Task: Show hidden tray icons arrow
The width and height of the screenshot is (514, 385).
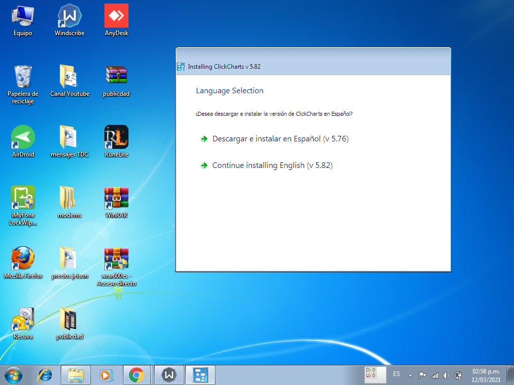Action: (x=410, y=375)
